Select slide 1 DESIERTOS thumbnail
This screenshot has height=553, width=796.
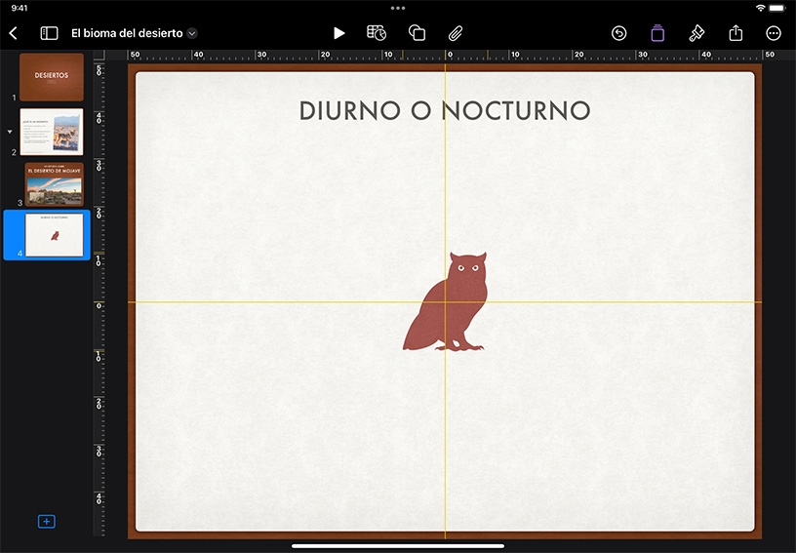click(52, 77)
